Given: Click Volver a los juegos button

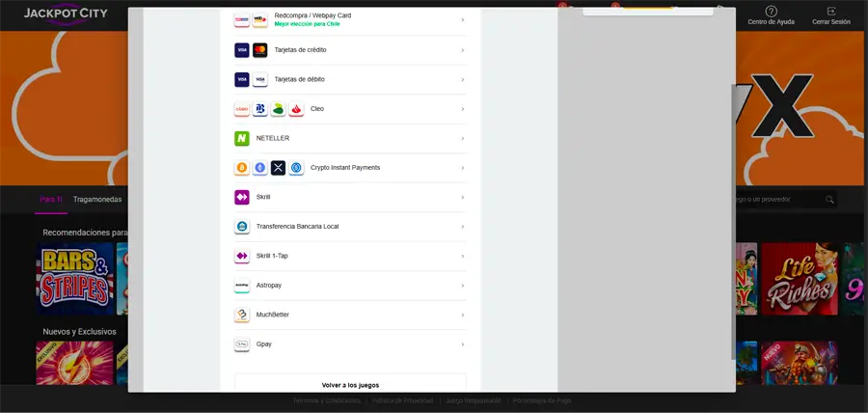Looking at the screenshot, I should tap(350, 385).
